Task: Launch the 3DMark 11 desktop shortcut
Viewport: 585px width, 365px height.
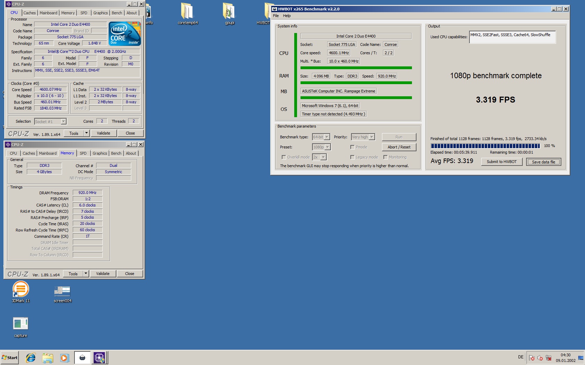Action: [x=21, y=292]
